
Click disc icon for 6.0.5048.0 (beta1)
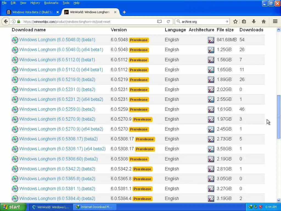pos(15,40)
